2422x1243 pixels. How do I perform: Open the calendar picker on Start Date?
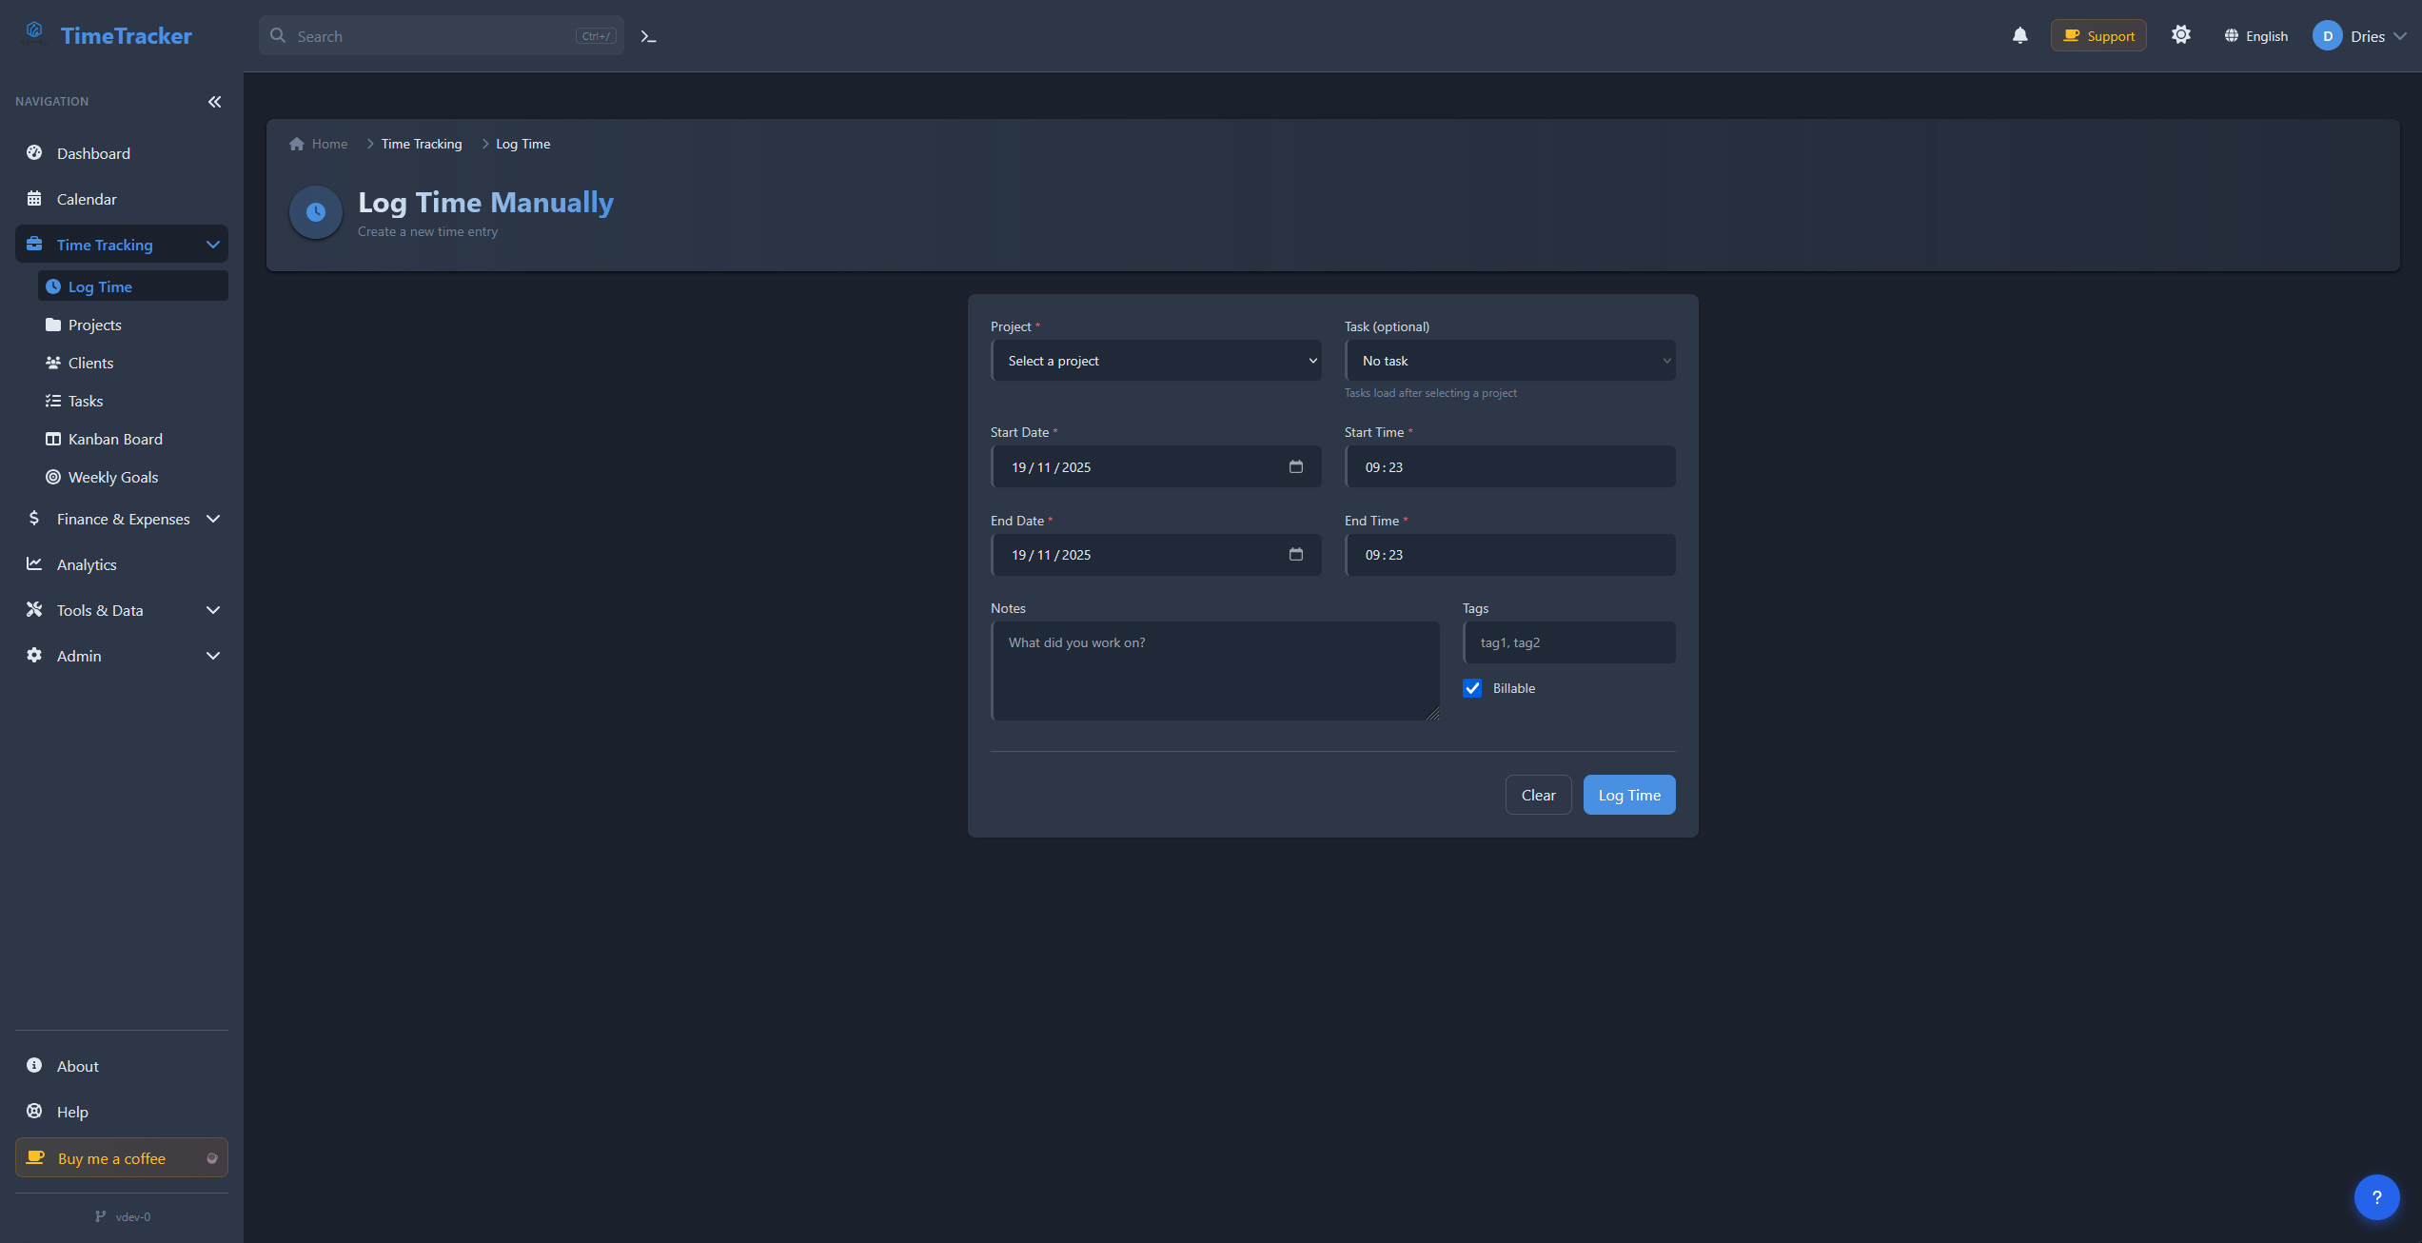click(x=1296, y=466)
